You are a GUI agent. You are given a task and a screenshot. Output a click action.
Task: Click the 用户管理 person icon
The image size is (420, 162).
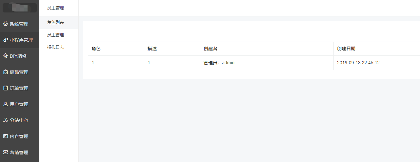click(5, 104)
